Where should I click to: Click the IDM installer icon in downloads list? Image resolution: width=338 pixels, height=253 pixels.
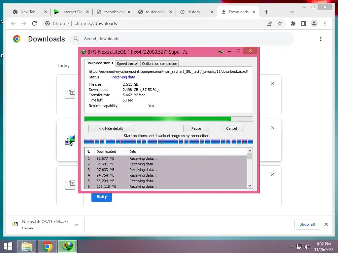pos(70,140)
